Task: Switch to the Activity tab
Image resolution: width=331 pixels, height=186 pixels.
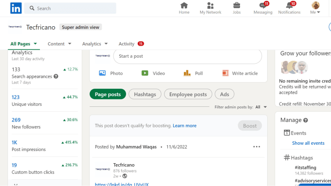Action: (x=126, y=44)
